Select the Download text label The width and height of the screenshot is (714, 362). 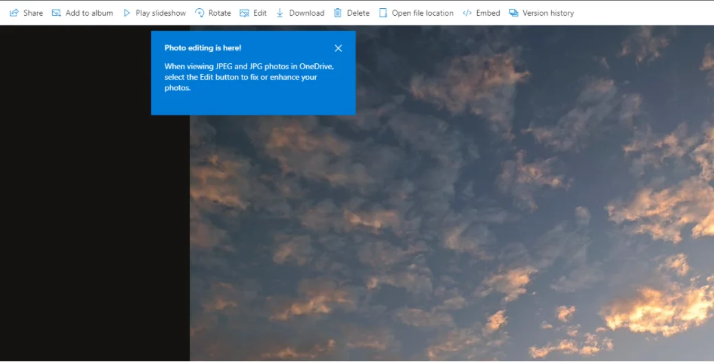click(307, 13)
